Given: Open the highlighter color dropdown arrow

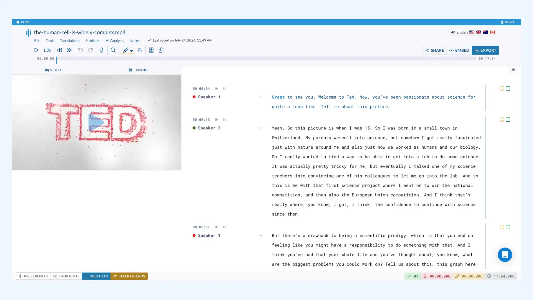Looking at the screenshot, I should tap(132, 51).
